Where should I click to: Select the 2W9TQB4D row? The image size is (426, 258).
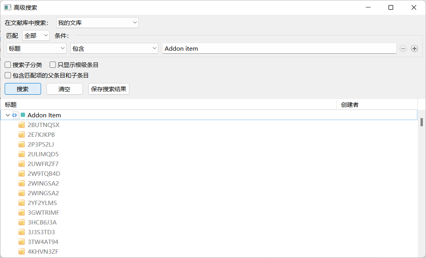point(209,174)
